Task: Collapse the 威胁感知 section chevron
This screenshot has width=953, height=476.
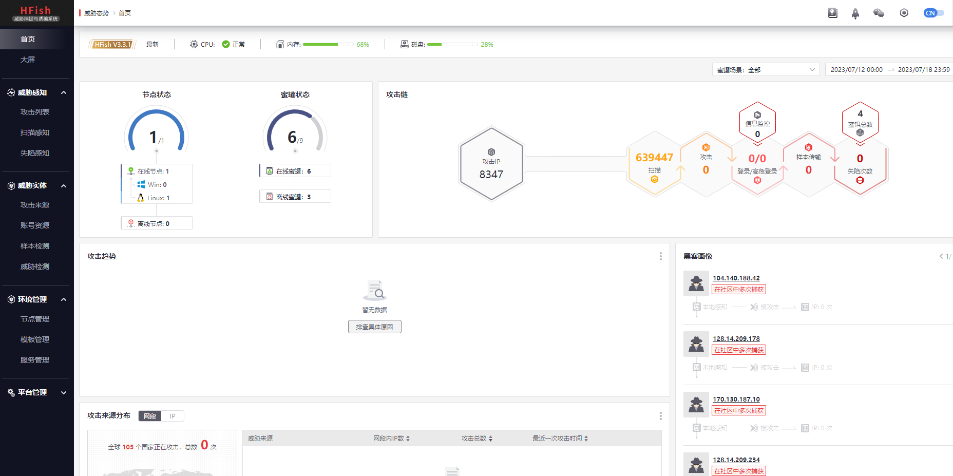Action: [64, 92]
